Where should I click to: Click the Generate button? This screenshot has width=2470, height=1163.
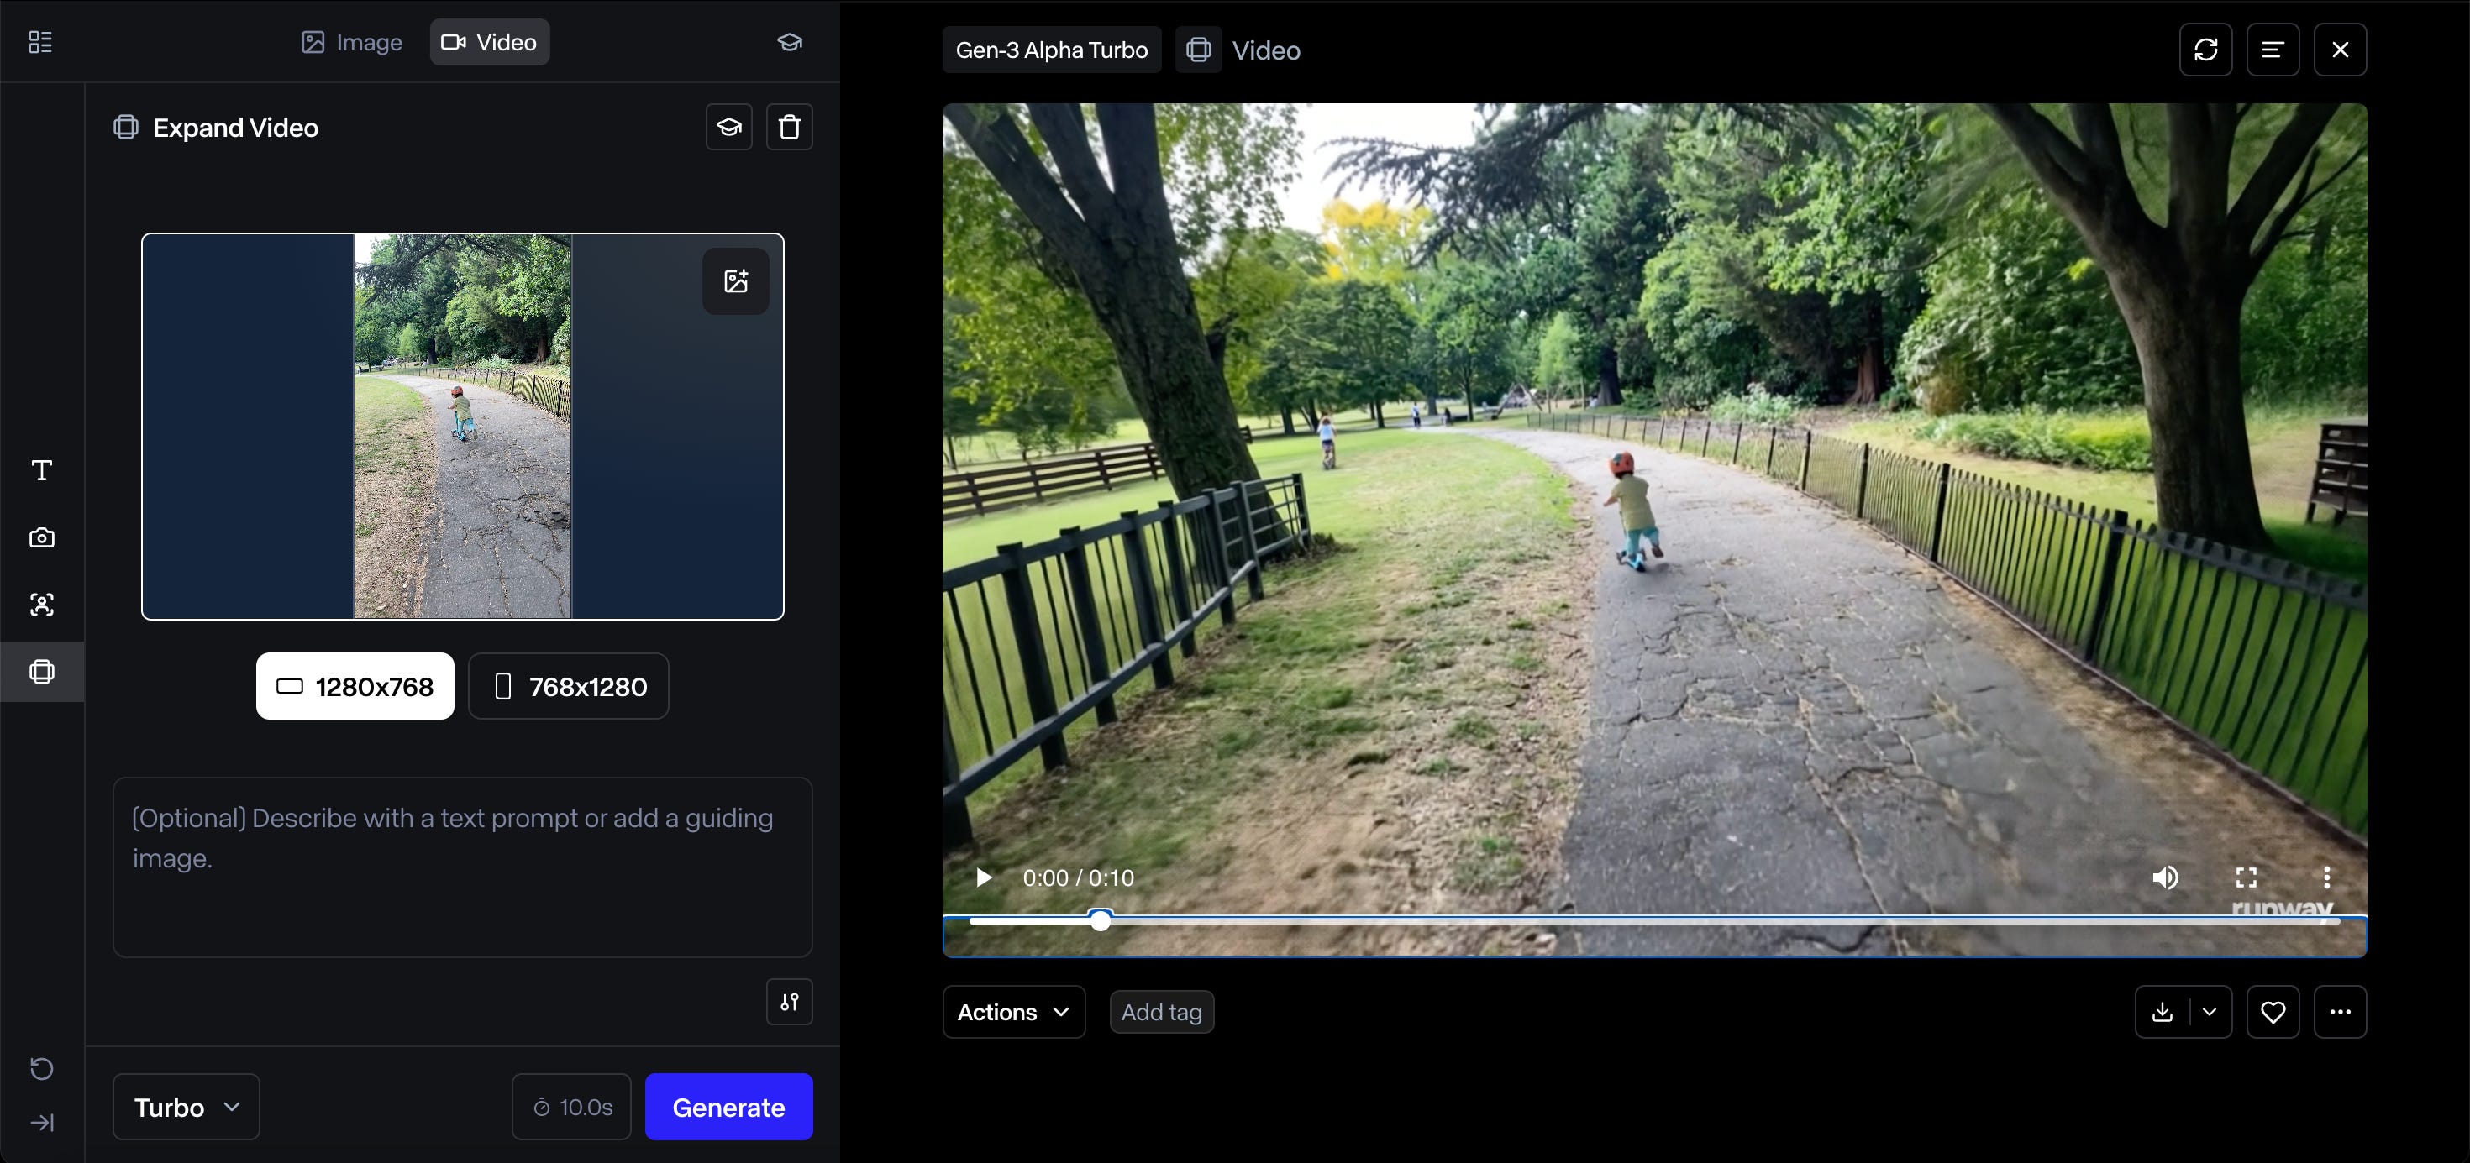[x=728, y=1107]
